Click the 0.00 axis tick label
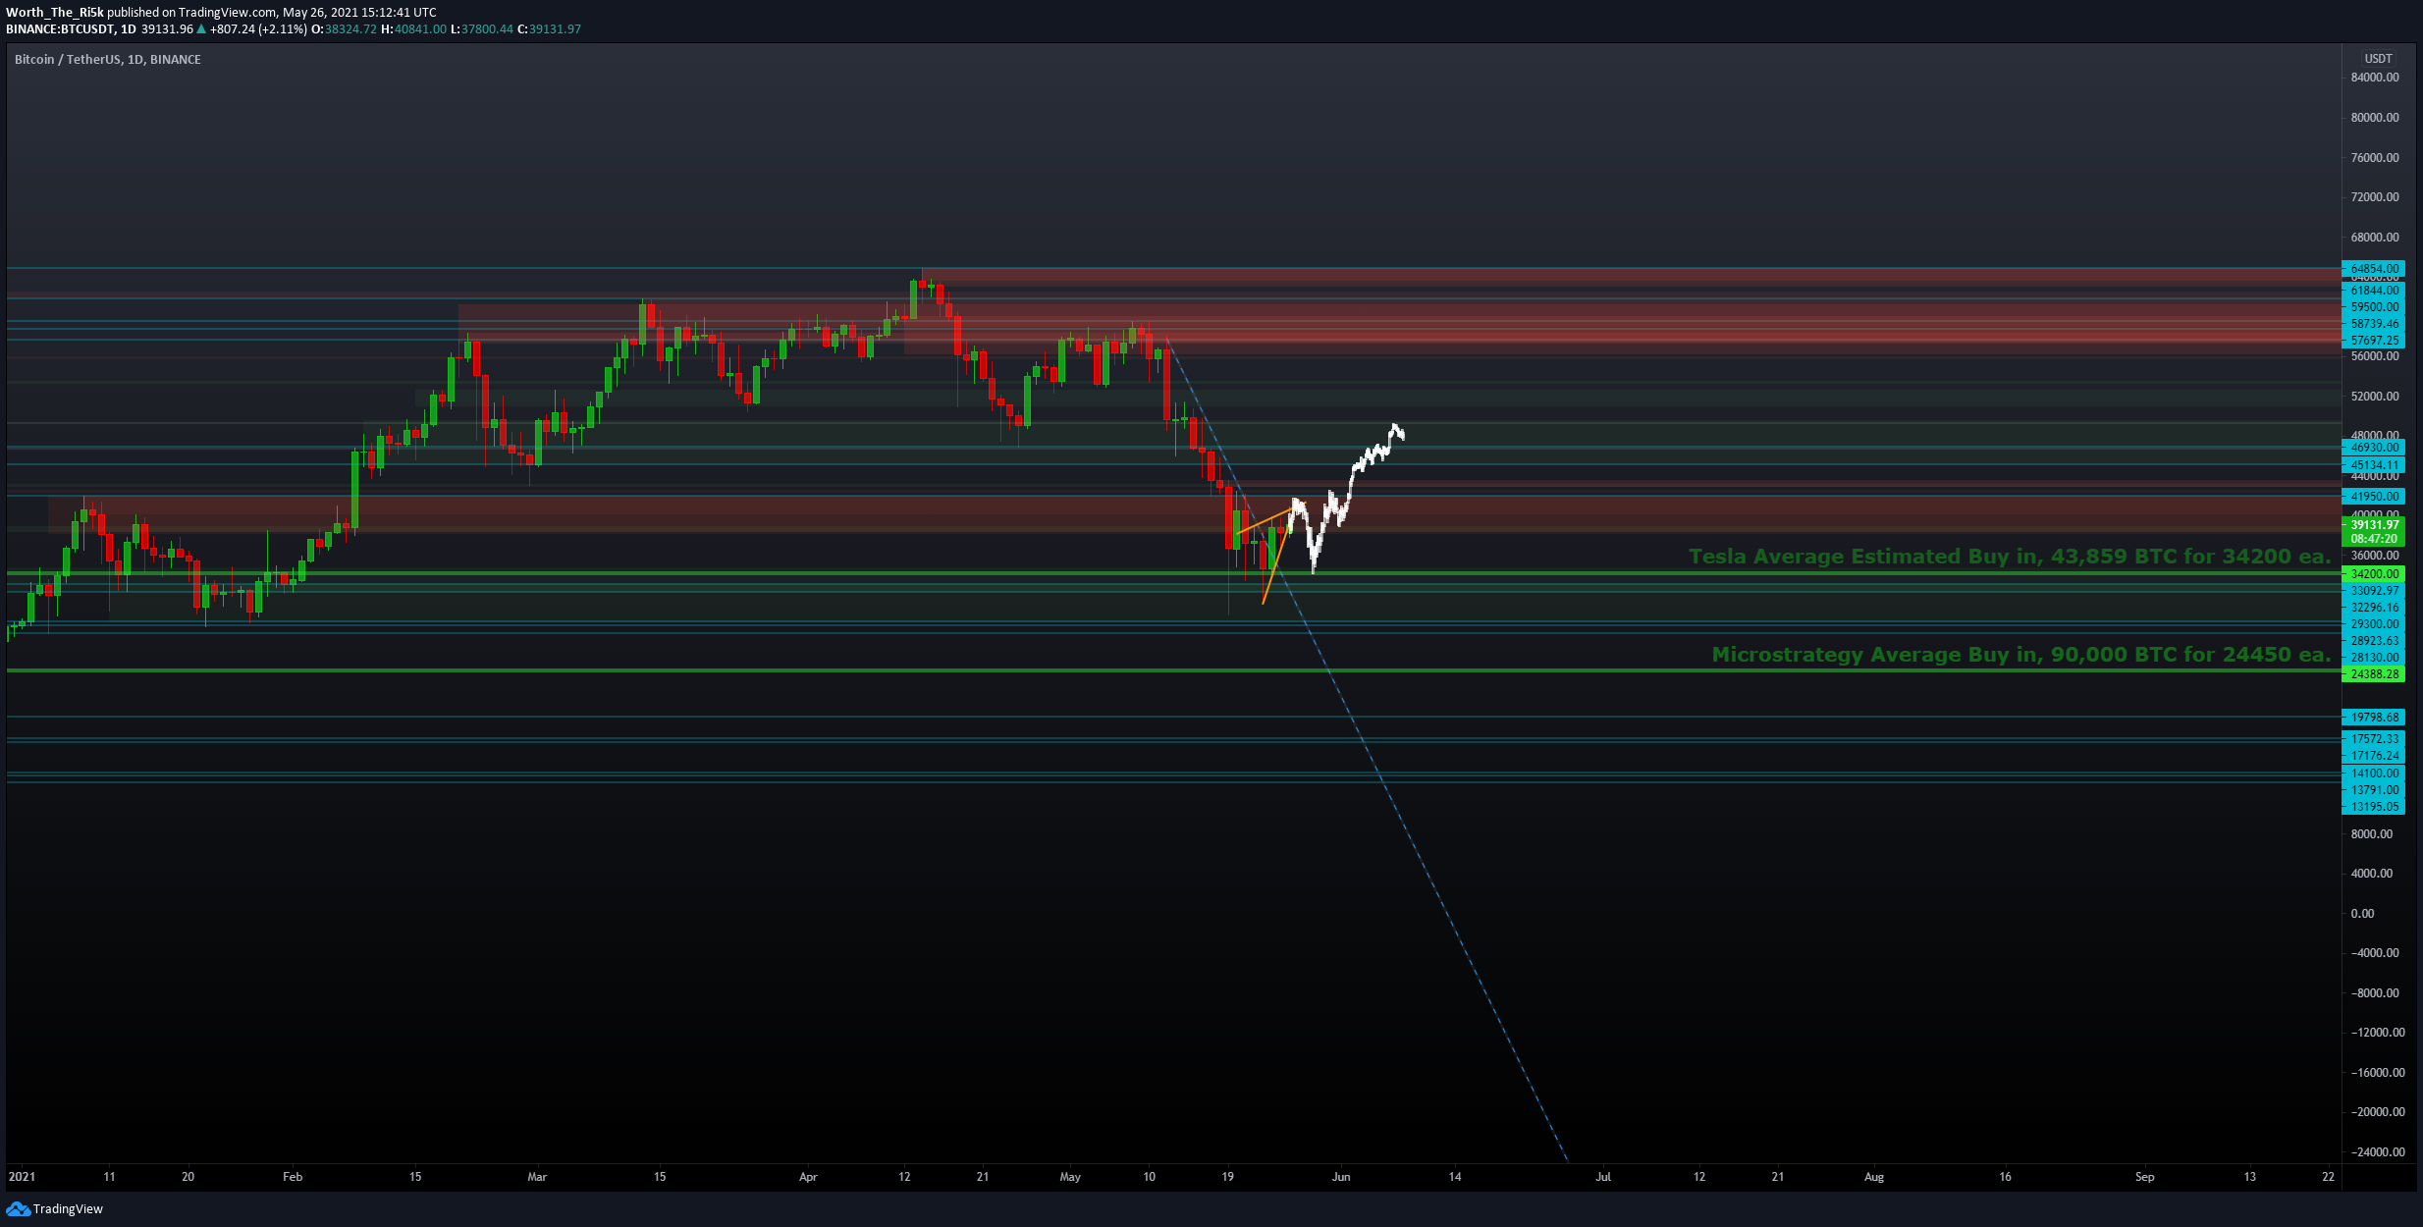Image resolution: width=2423 pixels, height=1227 pixels. (2362, 914)
